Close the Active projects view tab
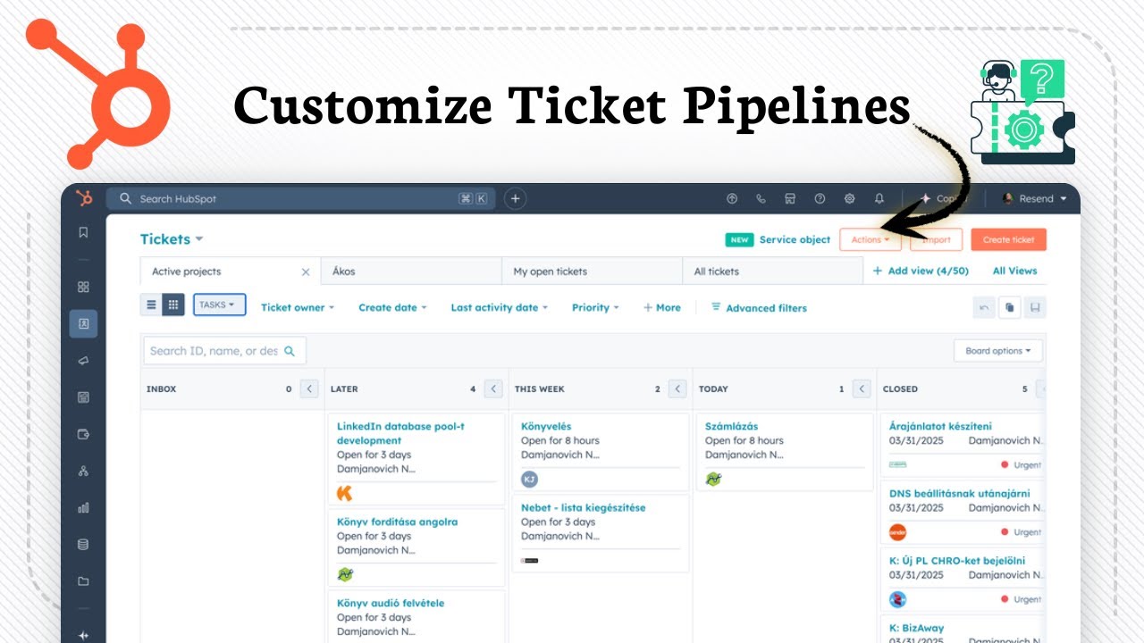1144x643 pixels. tap(306, 271)
